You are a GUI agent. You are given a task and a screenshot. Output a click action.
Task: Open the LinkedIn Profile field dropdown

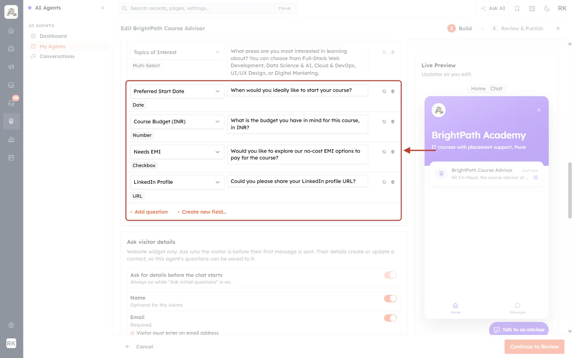point(177,182)
